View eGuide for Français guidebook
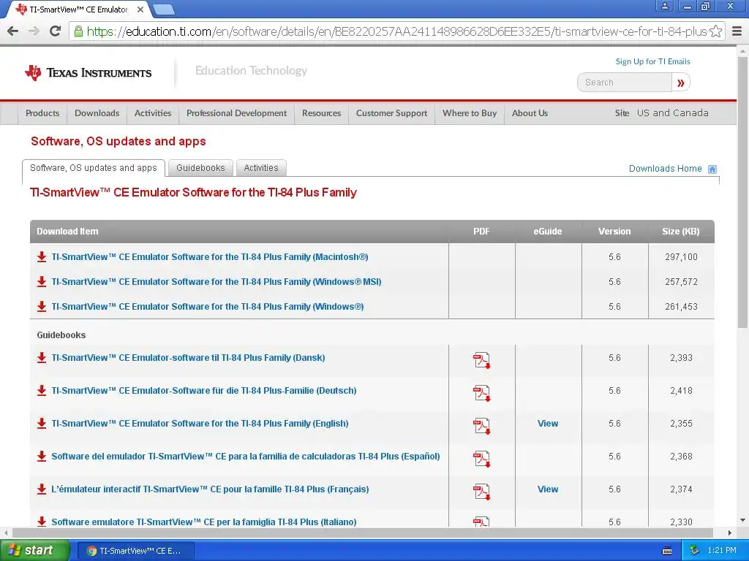This screenshot has height=561, width=749. 547,489
